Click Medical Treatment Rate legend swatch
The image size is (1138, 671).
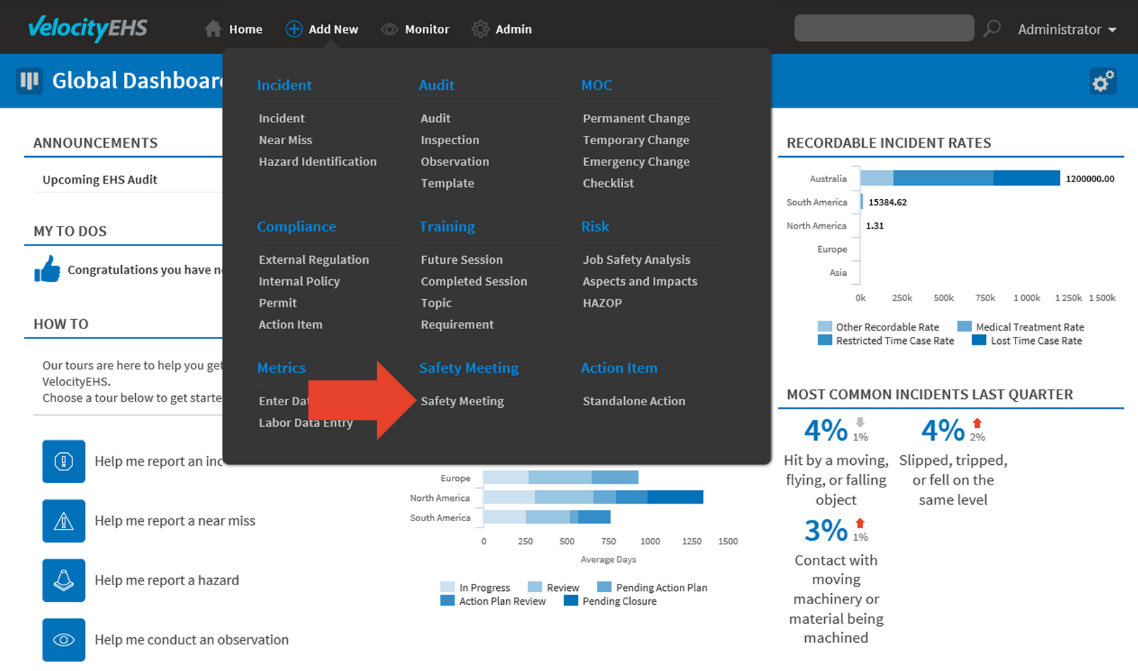965,326
